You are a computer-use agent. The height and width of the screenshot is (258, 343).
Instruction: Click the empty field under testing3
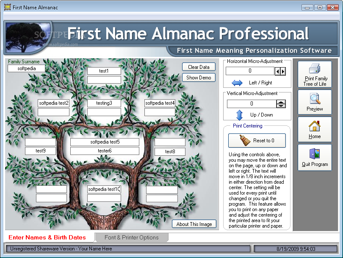(104, 112)
